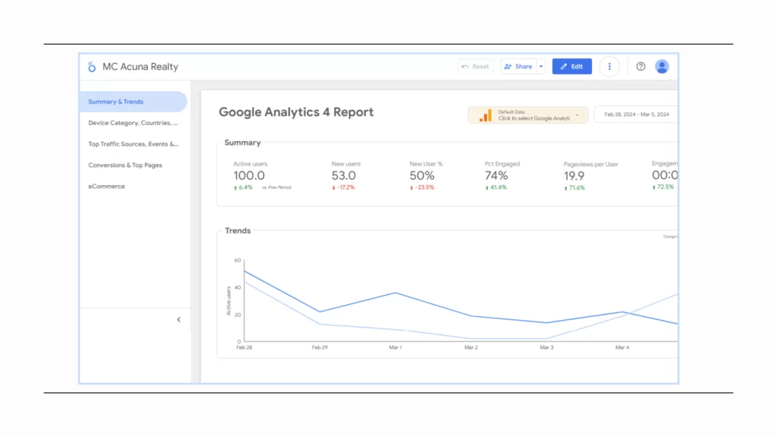
Task: Click the blue Edit button
Action: 572,67
